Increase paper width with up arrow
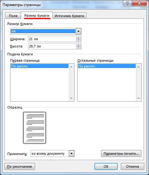Image resolution: width=149 pixels, height=175 pixels. tap(79, 38)
